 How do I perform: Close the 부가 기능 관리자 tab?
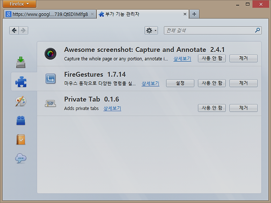(x=185, y=14)
